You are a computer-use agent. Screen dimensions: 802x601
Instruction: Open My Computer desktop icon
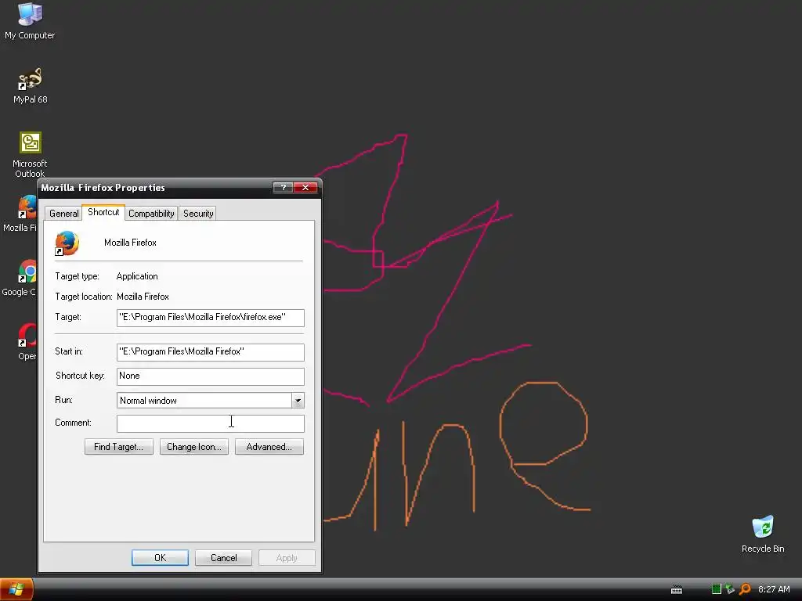click(30, 20)
